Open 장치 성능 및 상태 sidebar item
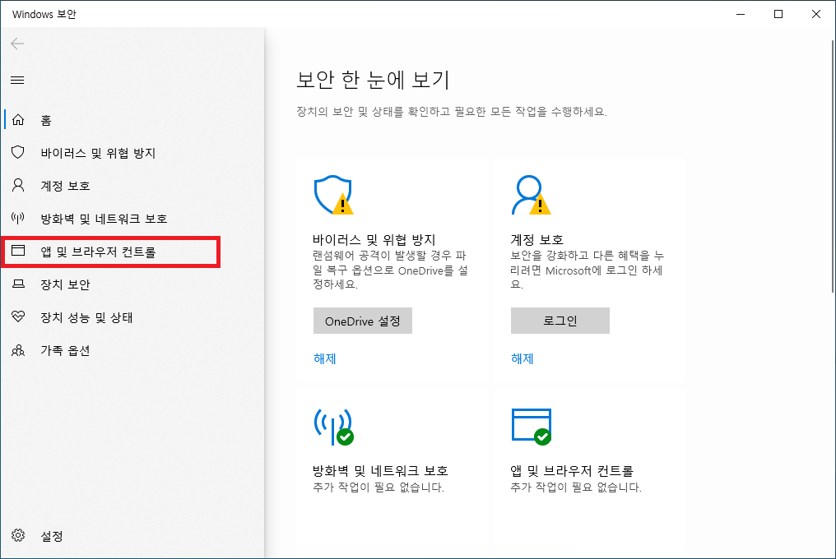836x559 pixels. tap(132, 317)
